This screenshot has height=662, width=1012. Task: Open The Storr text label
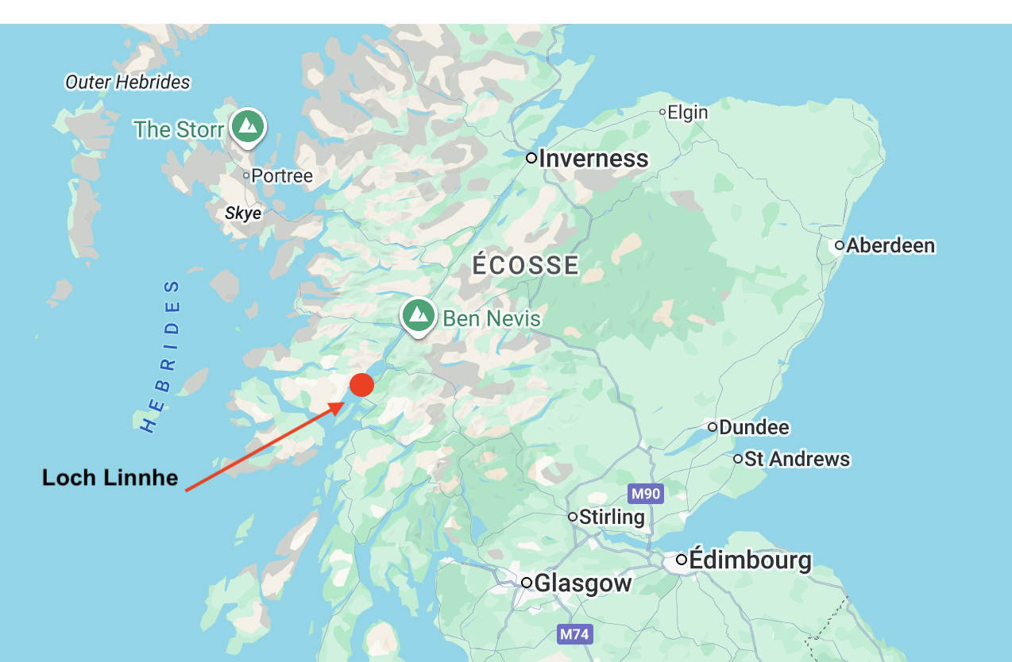(x=179, y=129)
